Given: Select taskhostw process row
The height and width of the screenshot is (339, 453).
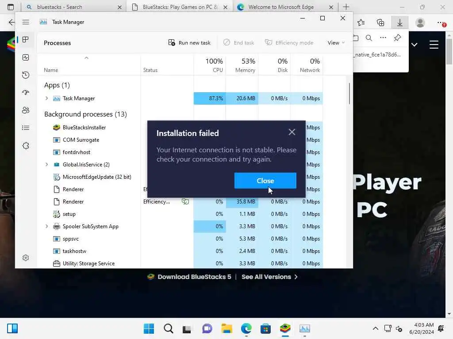Looking at the screenshot, I should [180, 251].
